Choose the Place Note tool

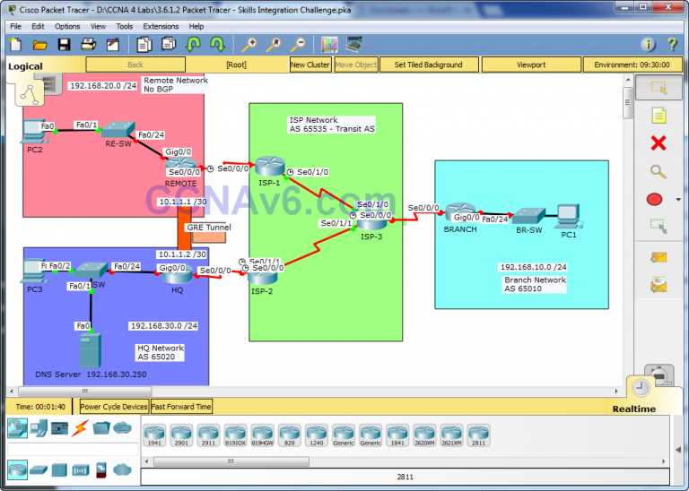coord(658,116)
